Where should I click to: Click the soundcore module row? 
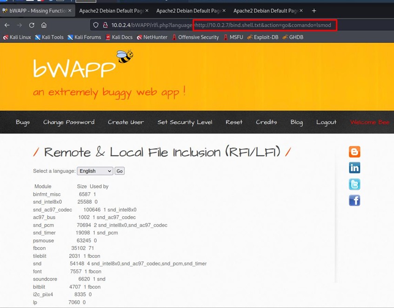coord(69,279)
